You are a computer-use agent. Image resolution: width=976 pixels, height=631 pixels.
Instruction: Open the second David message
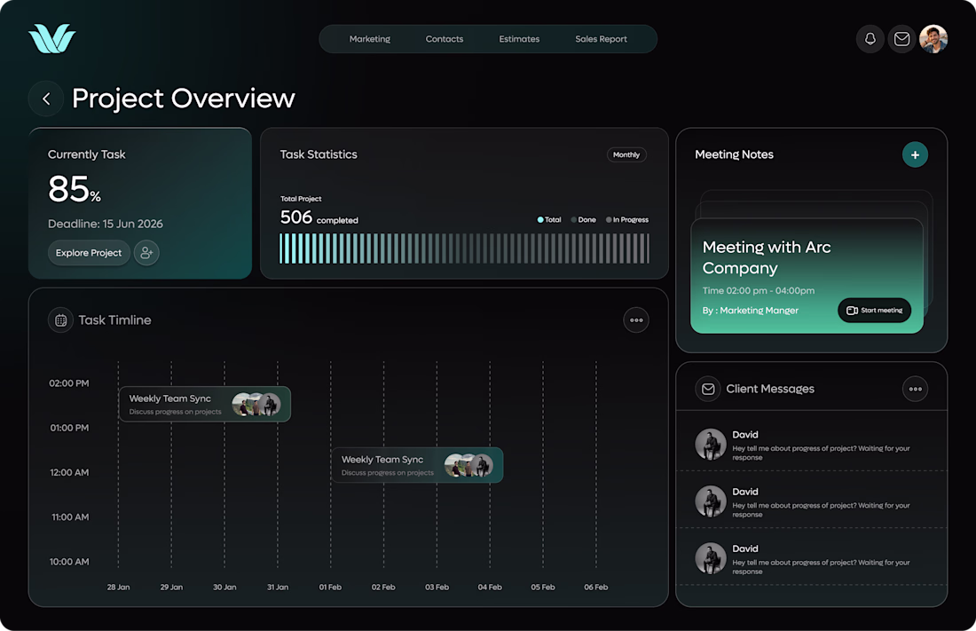(x=812, y=501)
